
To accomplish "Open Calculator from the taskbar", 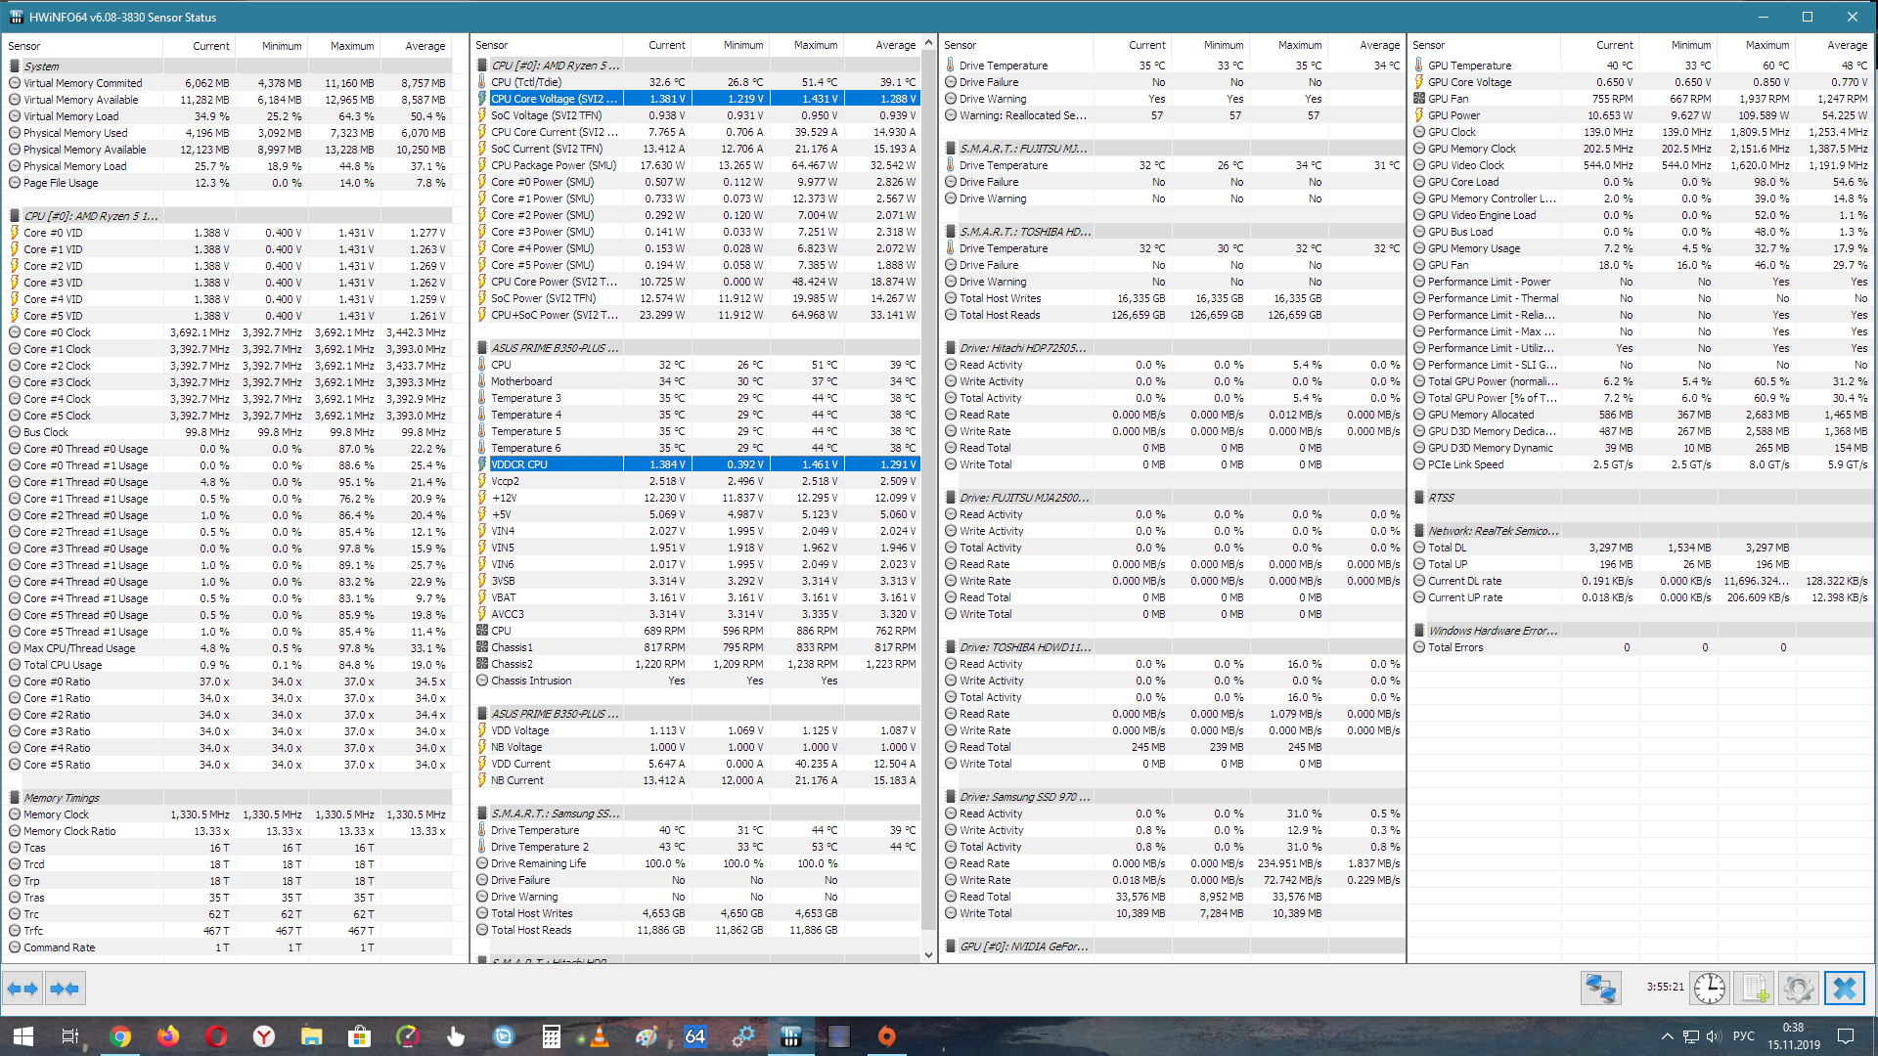I will [x=552, y=1036].
